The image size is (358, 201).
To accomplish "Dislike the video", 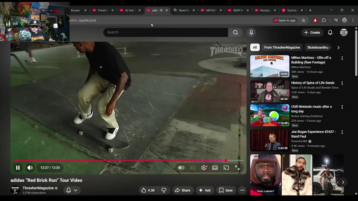I will point(164,190).
